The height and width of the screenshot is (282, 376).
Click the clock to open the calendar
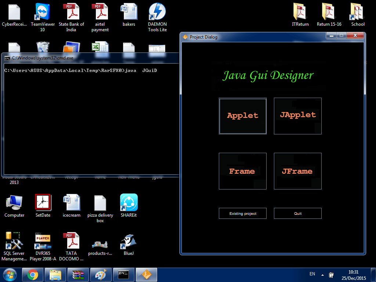[x=353, y=275]
